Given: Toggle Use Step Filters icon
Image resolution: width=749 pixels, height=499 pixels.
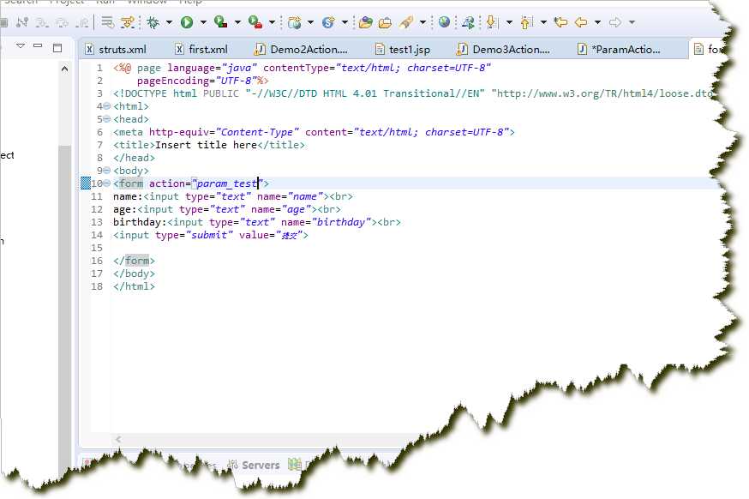Looking at the screenshot, I should point(128,22).
